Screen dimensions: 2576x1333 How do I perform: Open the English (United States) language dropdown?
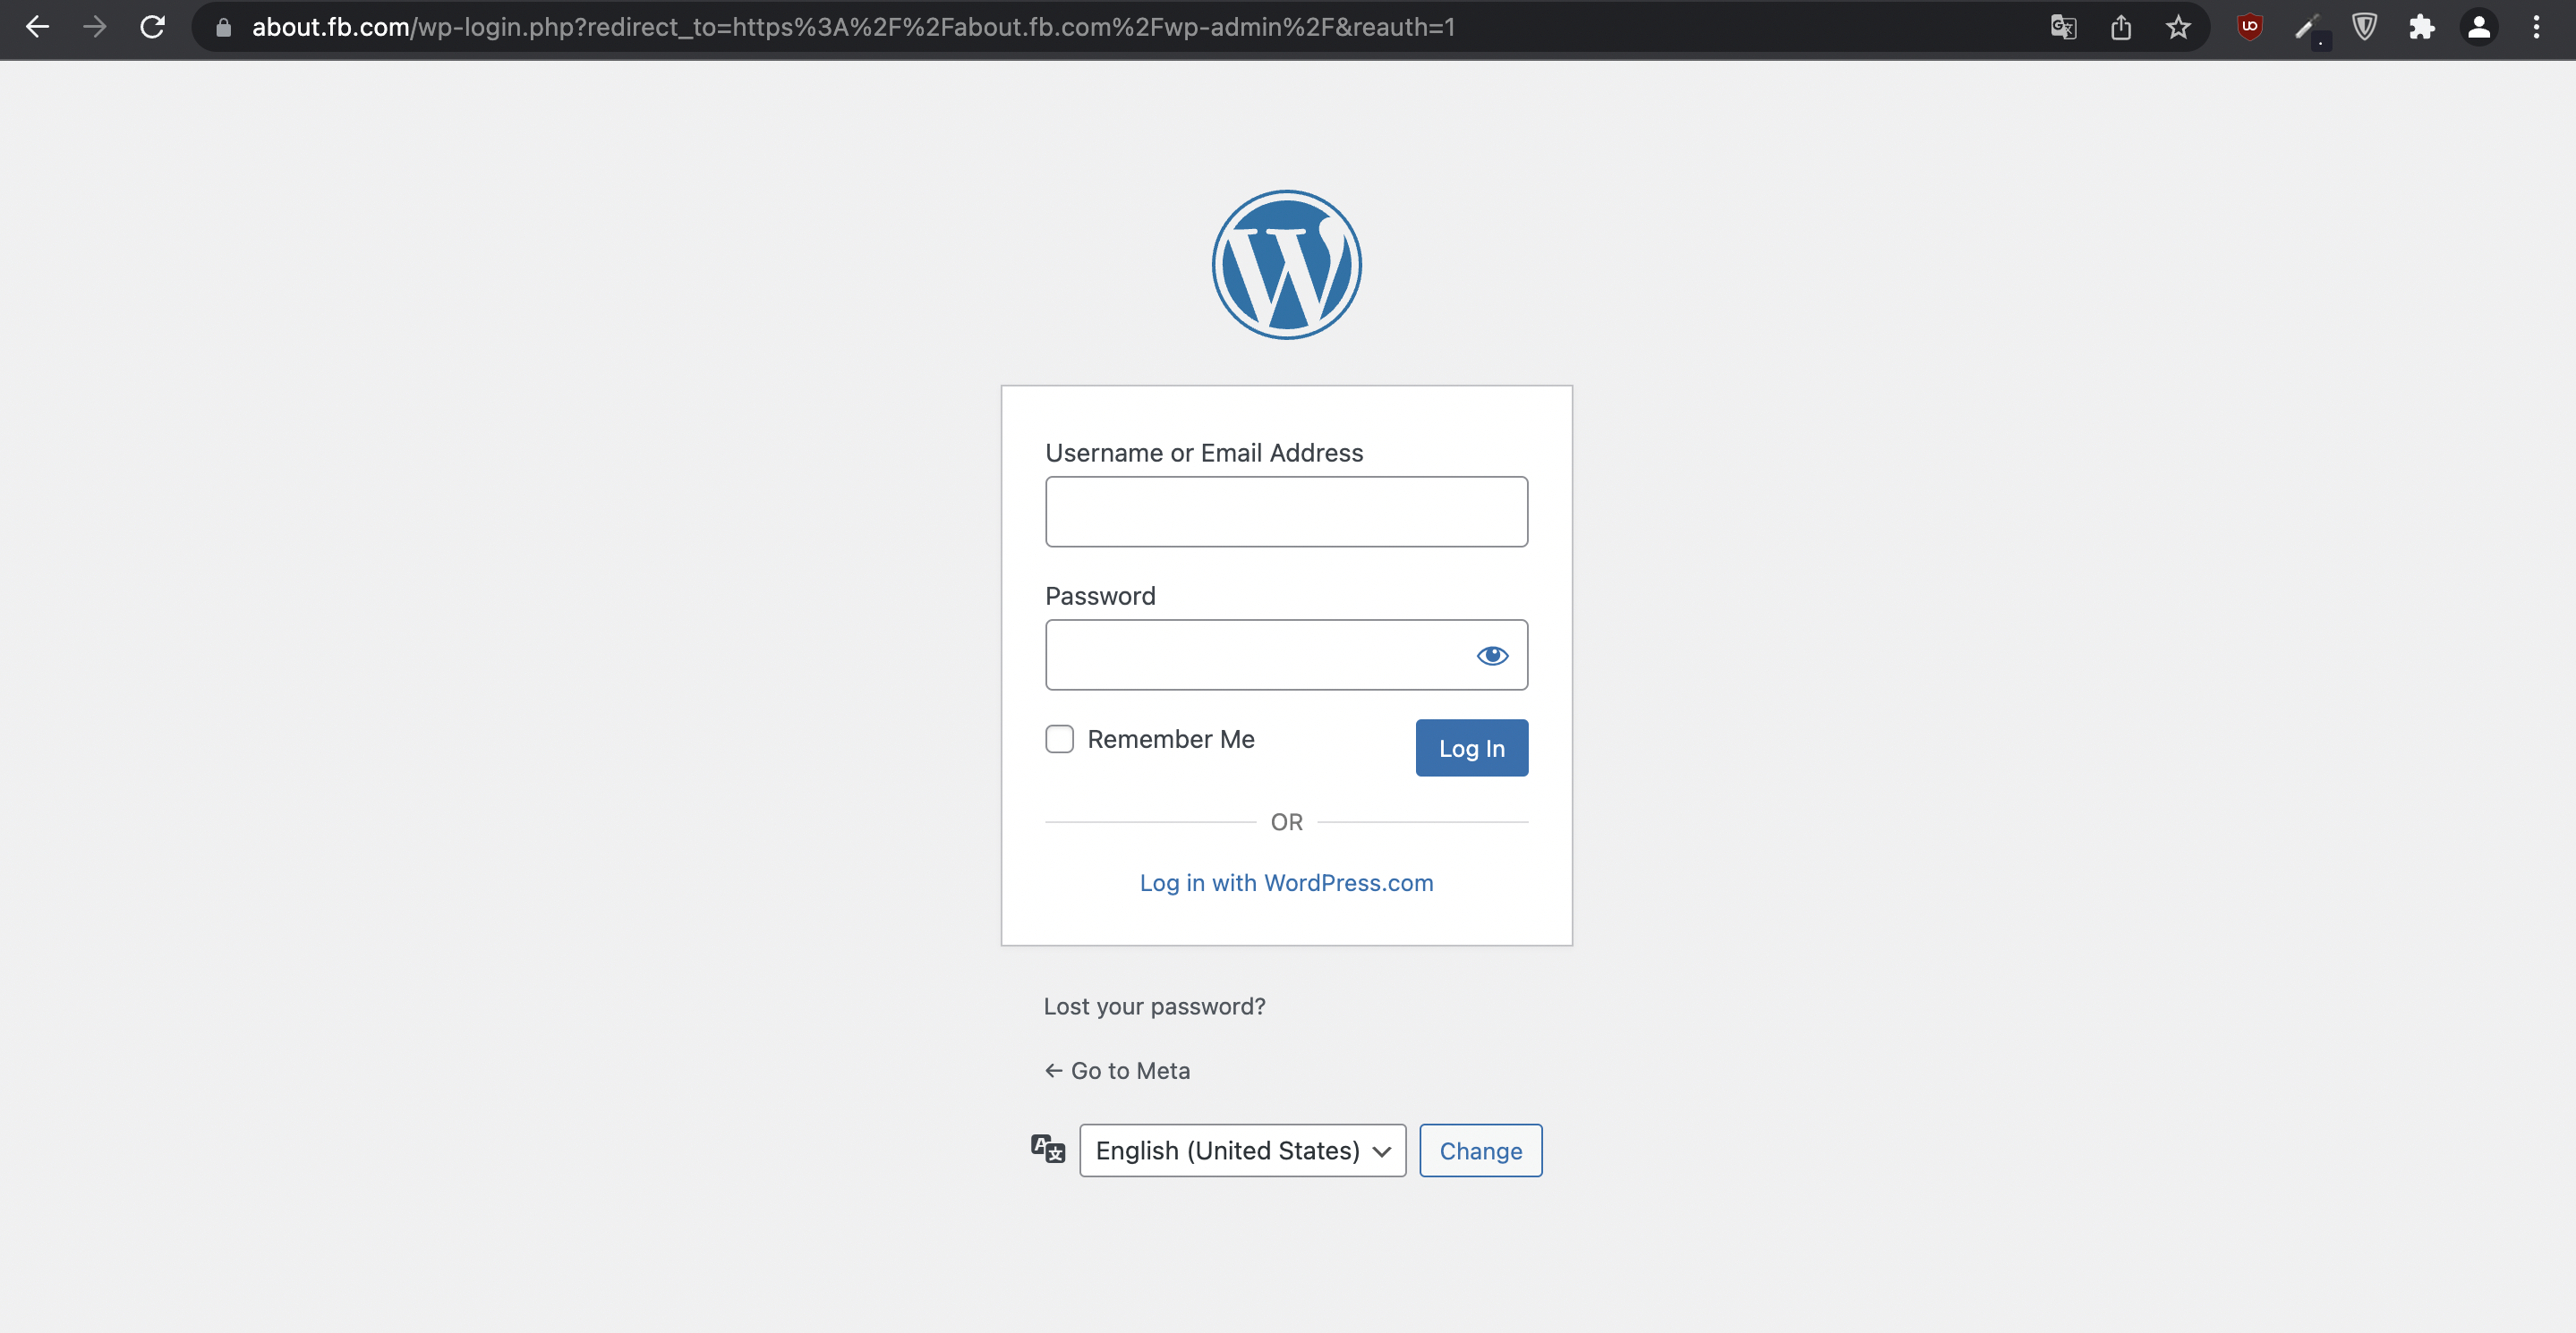[x=1242, y=1150]
